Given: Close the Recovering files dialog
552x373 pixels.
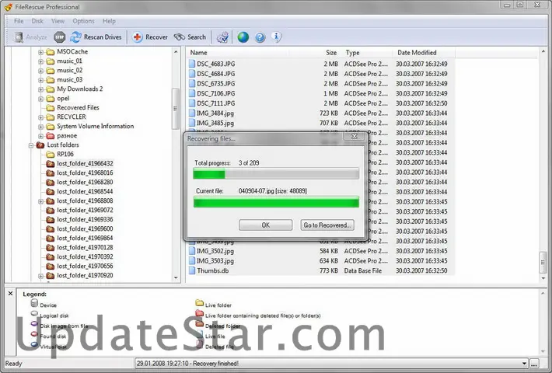Looking at the screenshot, I should tap(355, 136).
